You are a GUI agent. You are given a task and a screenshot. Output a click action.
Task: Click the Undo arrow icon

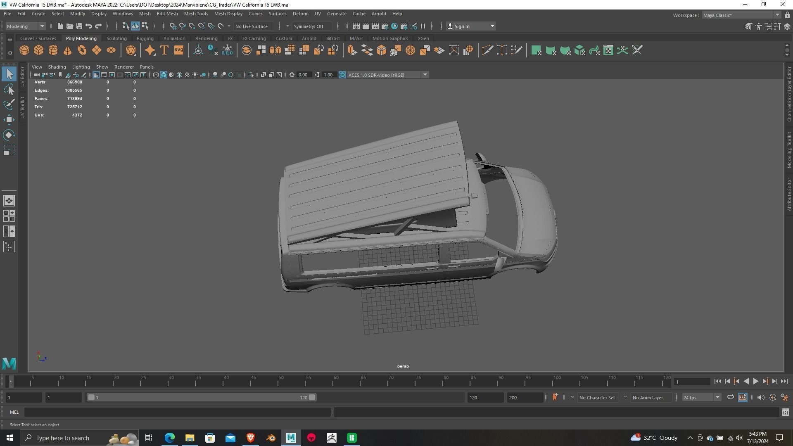(x=89, y=26)
